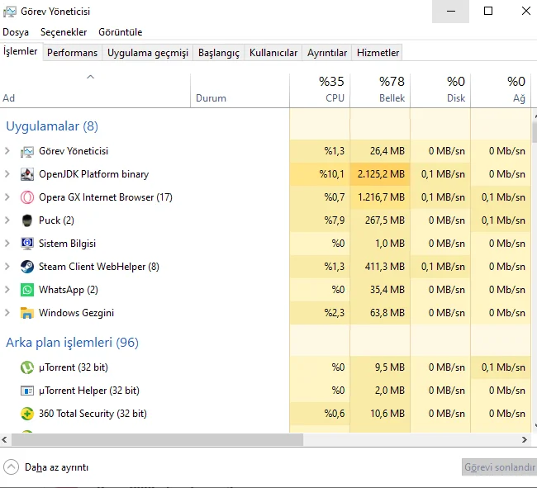This screenshot has width=537, height=488.
Task: Click the Daha az ayrıntı arrow icon
Action: click(x=11, y=467)
